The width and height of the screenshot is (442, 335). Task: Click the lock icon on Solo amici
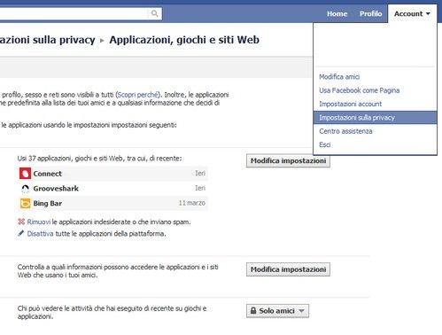click(253, 311)
